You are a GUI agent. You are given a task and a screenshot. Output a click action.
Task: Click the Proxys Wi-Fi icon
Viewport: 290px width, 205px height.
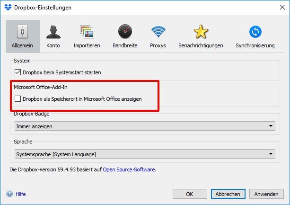158,32
